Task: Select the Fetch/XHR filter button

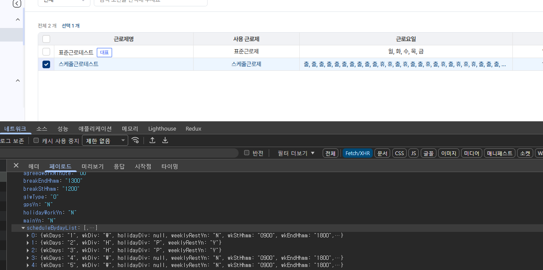Action: tap(357, 153)
